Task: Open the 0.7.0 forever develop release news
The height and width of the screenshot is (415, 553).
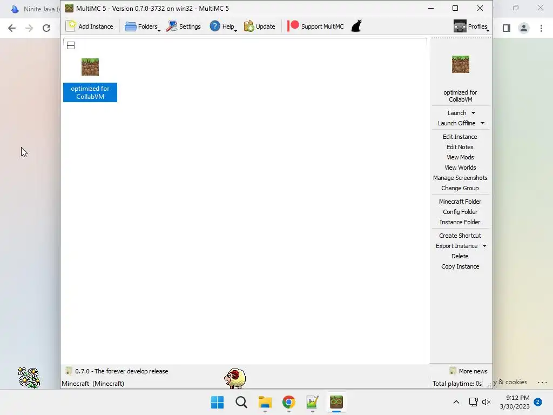Action: [117, 371]
